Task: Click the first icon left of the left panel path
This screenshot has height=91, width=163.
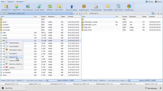Action: (x=2, y=13)
